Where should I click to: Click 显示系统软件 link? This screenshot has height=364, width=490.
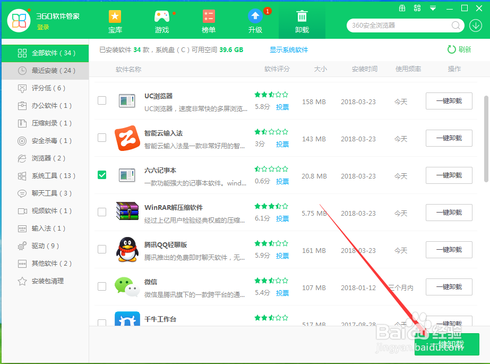pyautogui.click(x=289, y=50)
